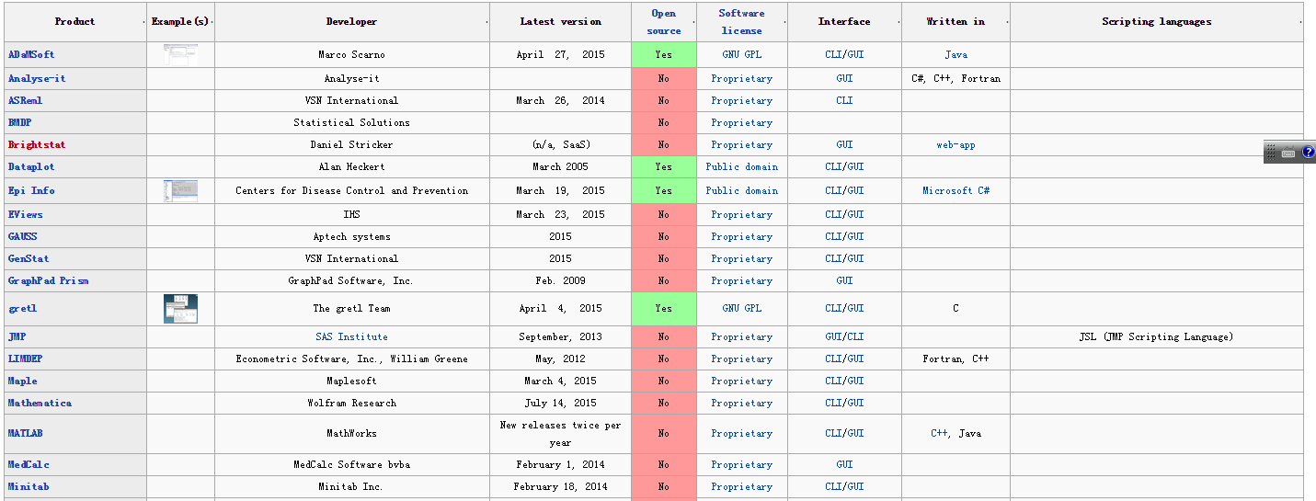Image resolution: width=1316 pixels, height=501 pixels.
Task: Open the Java link in ADaMSoft row
Action: pyautogui.click(x=956, y=54)
